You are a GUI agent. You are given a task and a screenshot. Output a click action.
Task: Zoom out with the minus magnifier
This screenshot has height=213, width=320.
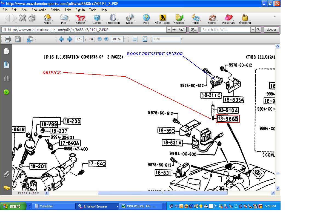click(x=100, y=39)
